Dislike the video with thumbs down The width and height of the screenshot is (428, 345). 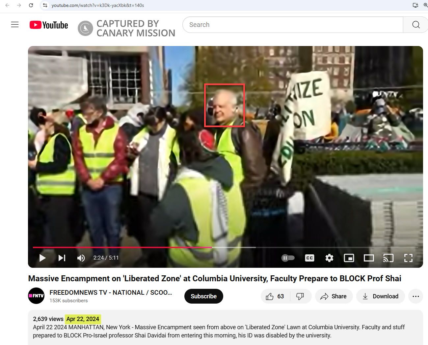point(300,296)
